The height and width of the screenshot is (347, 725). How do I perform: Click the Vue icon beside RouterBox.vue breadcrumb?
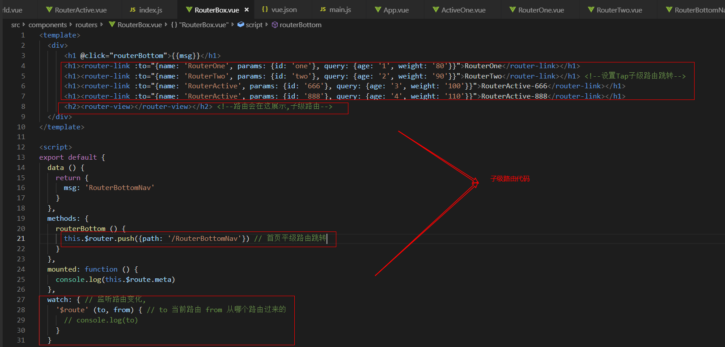click(x=112, y=25)
